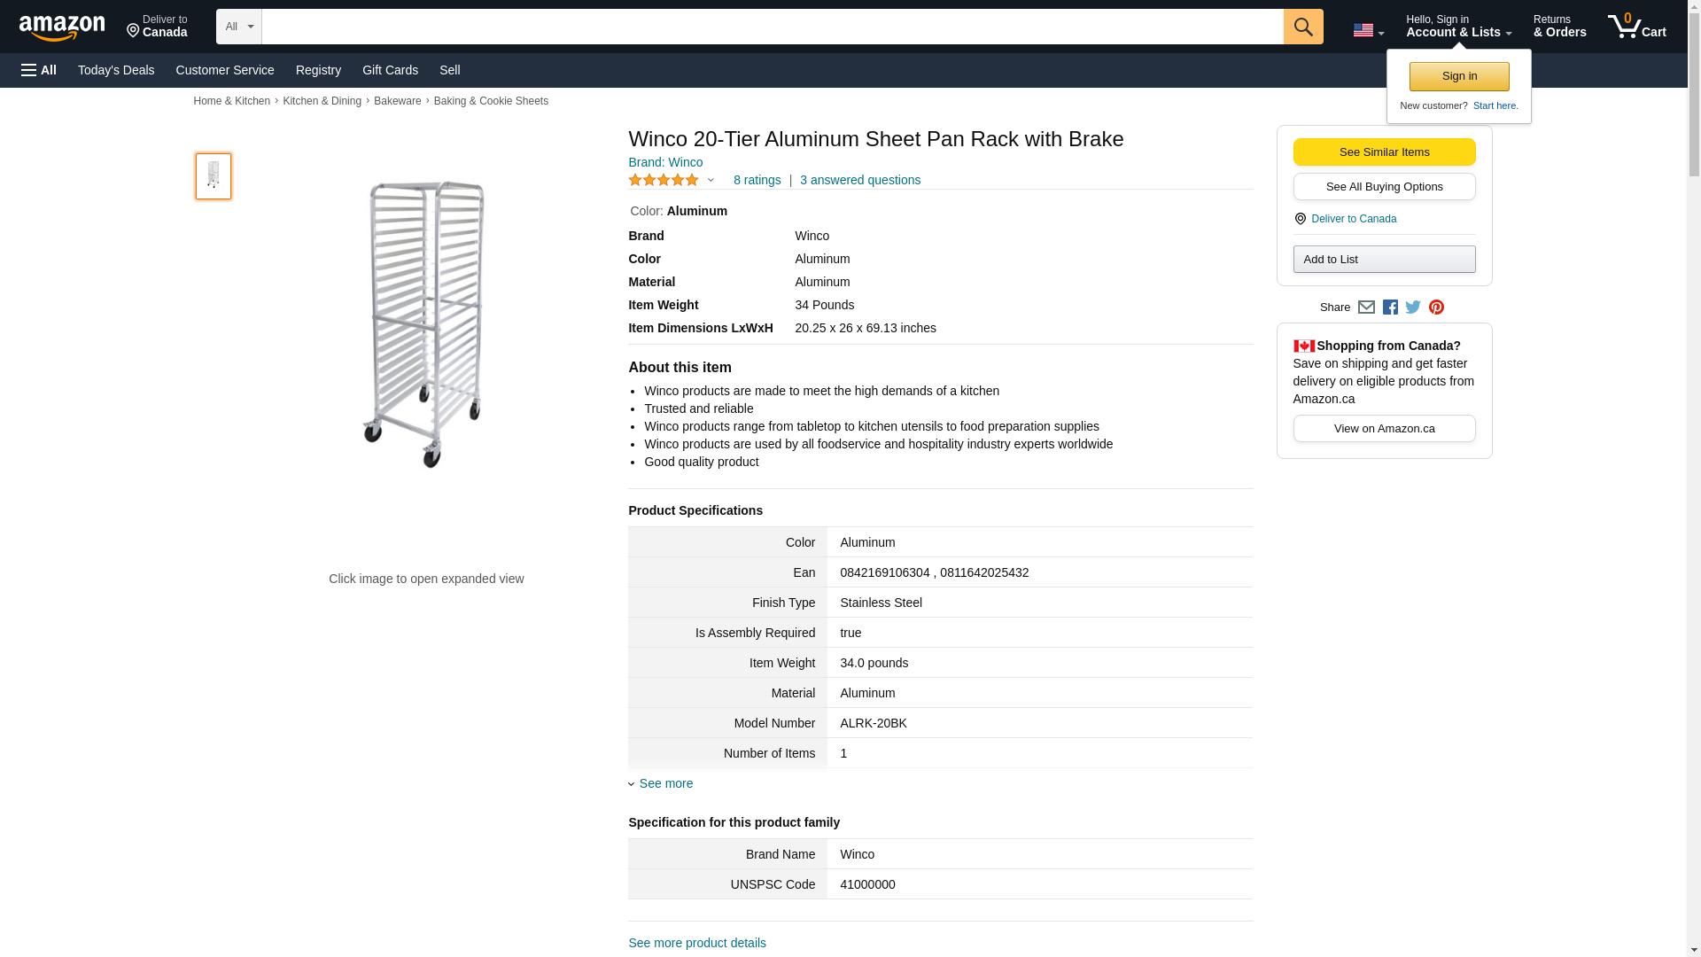
Task: Share product on Twitter
Action: click(1413, 307)
